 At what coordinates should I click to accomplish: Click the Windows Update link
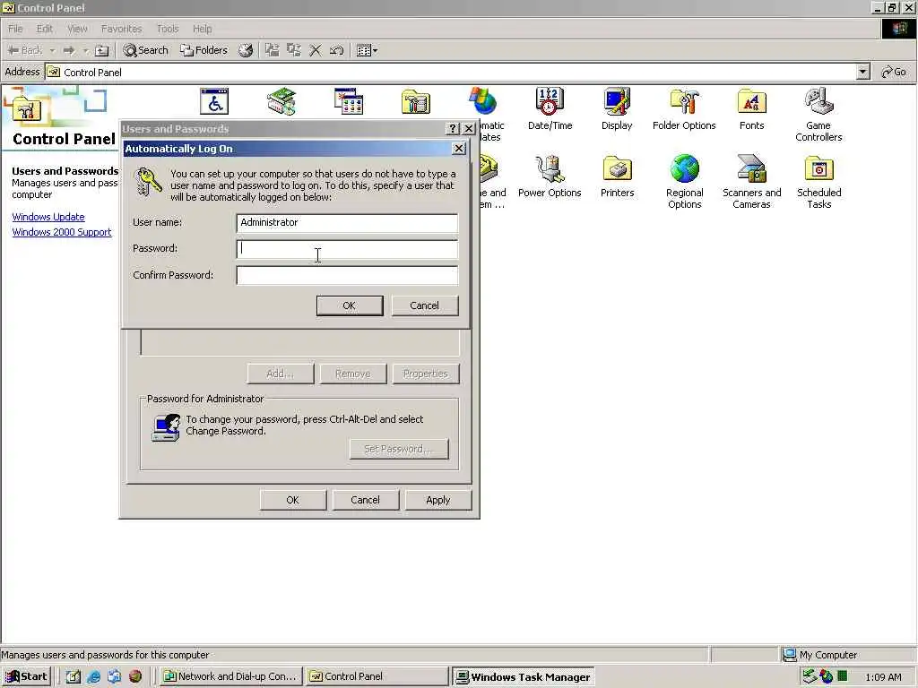[x=48, y=217]
